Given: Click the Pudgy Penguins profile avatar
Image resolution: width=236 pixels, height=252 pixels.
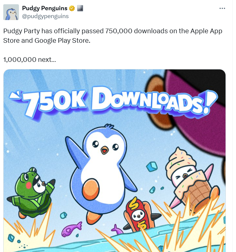Looking at the screenshot, I should coord(11,12).
